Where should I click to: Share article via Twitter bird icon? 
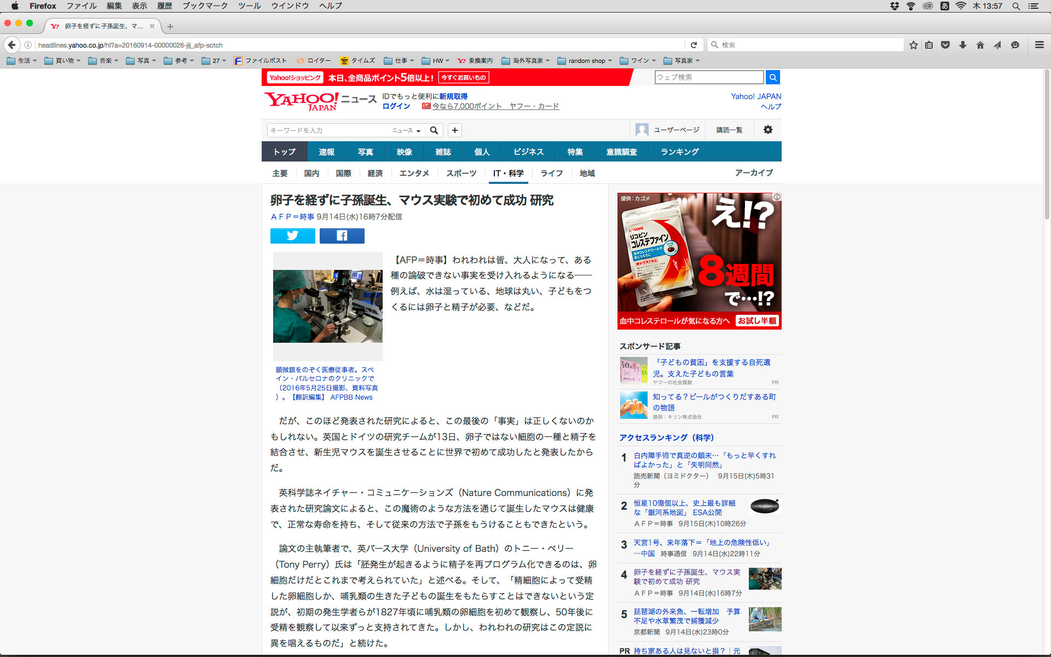click(x=292, y=236)
